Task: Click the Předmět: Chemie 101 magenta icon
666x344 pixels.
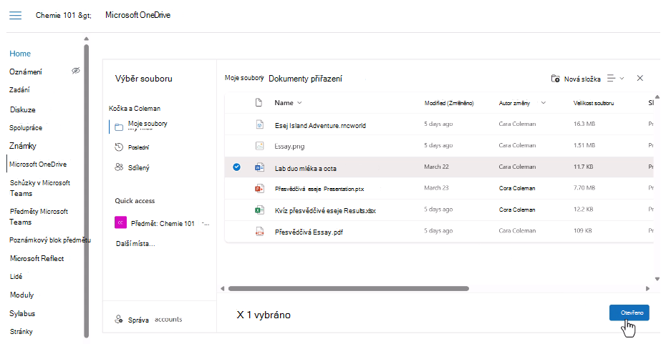Action: 120,222
